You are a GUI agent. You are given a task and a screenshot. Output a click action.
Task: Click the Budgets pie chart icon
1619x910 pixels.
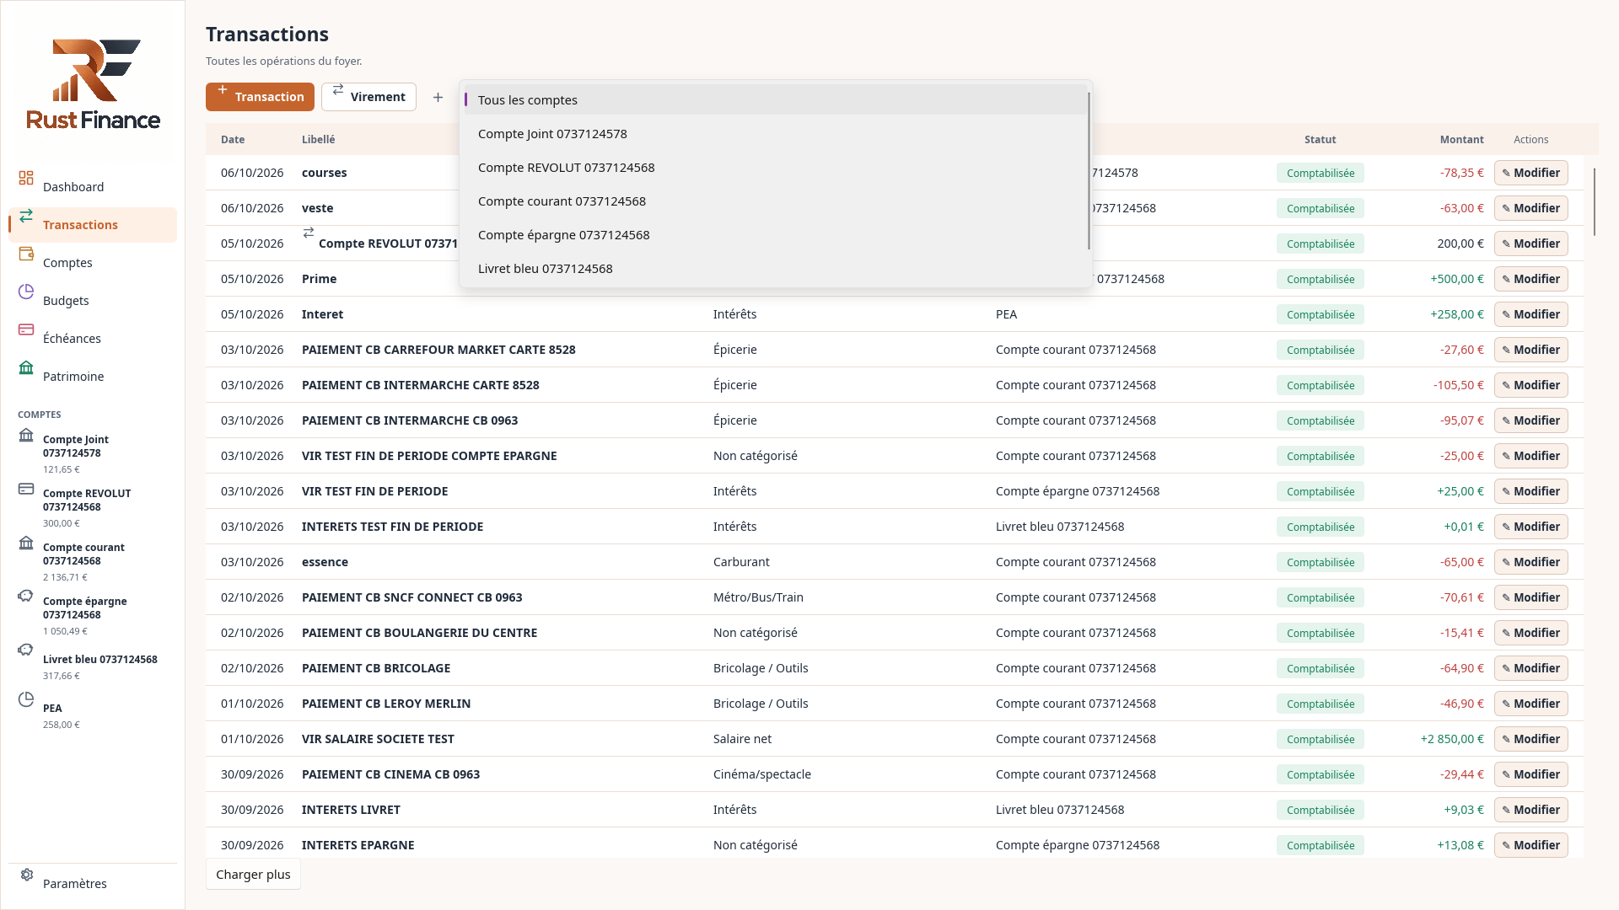pyautogui.click(x=26, y=292)
